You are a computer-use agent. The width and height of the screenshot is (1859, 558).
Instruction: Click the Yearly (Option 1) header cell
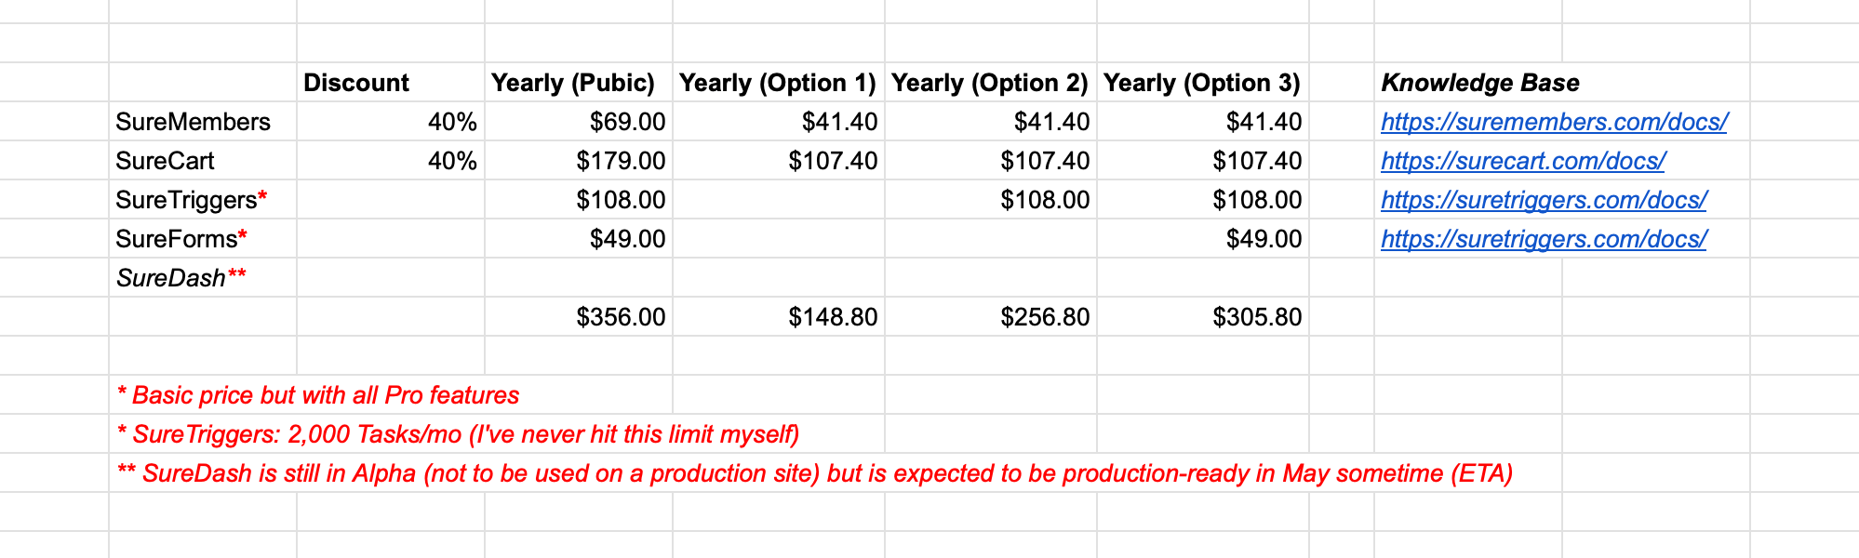click(778, 83)
